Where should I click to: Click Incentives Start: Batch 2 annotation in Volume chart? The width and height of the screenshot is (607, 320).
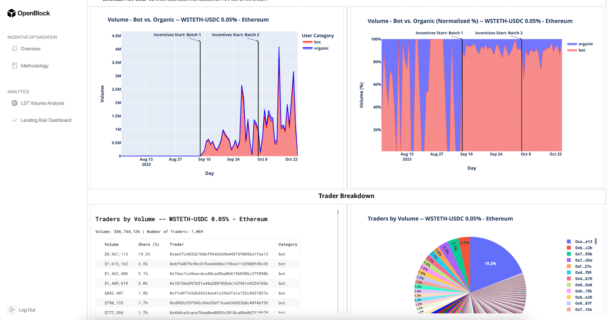236,35
